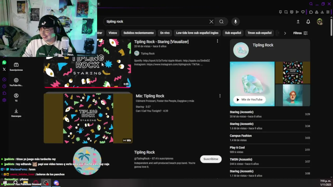Show next filter chips with arrow

[x=285, y=33]
